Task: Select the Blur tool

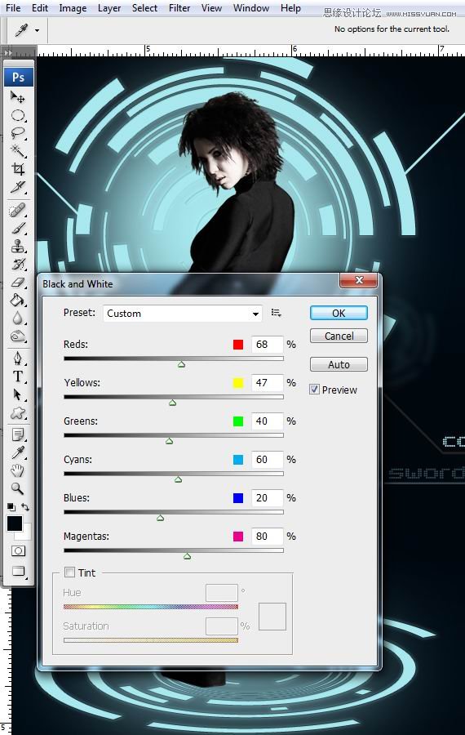Action: [18, 318]
